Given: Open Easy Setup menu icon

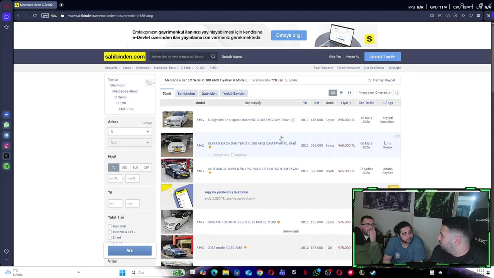Looking at the screenshot, I should [478, 15].
